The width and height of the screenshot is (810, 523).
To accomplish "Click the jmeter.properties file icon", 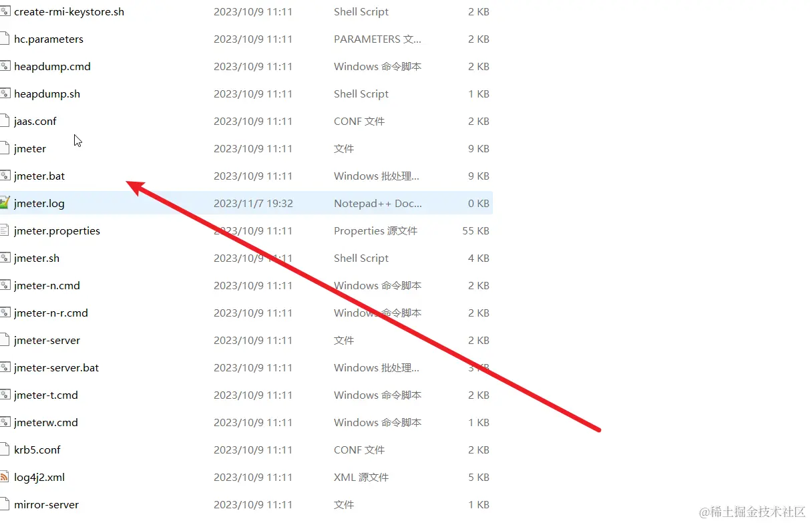I will (x=4, y=230).
